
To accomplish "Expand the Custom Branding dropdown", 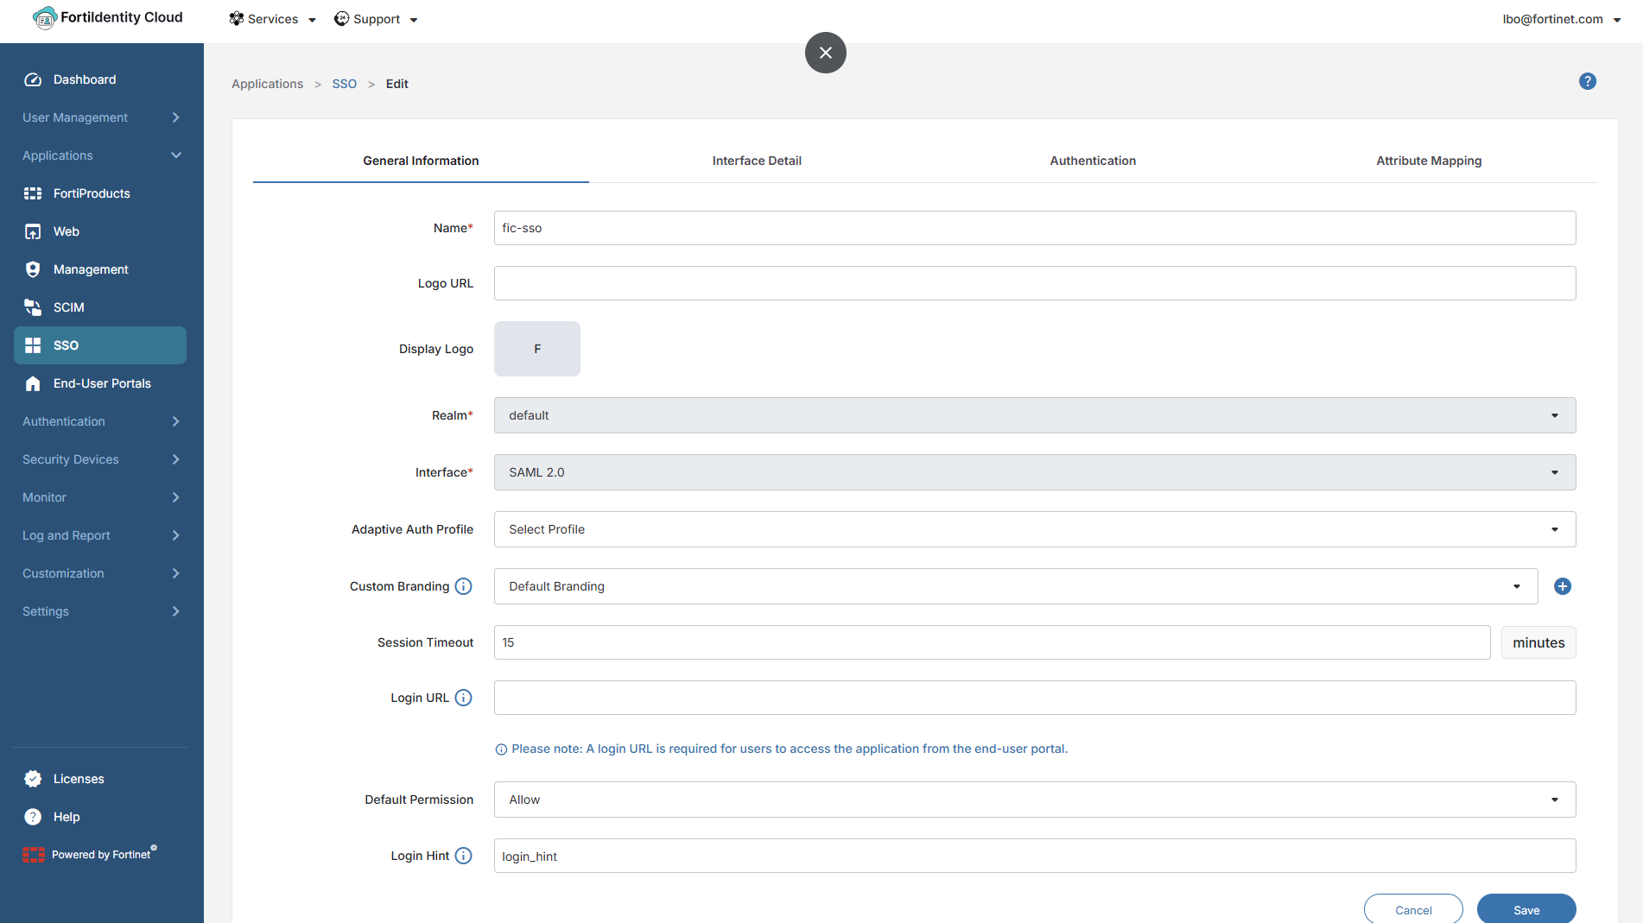I will pos(1016,586).
